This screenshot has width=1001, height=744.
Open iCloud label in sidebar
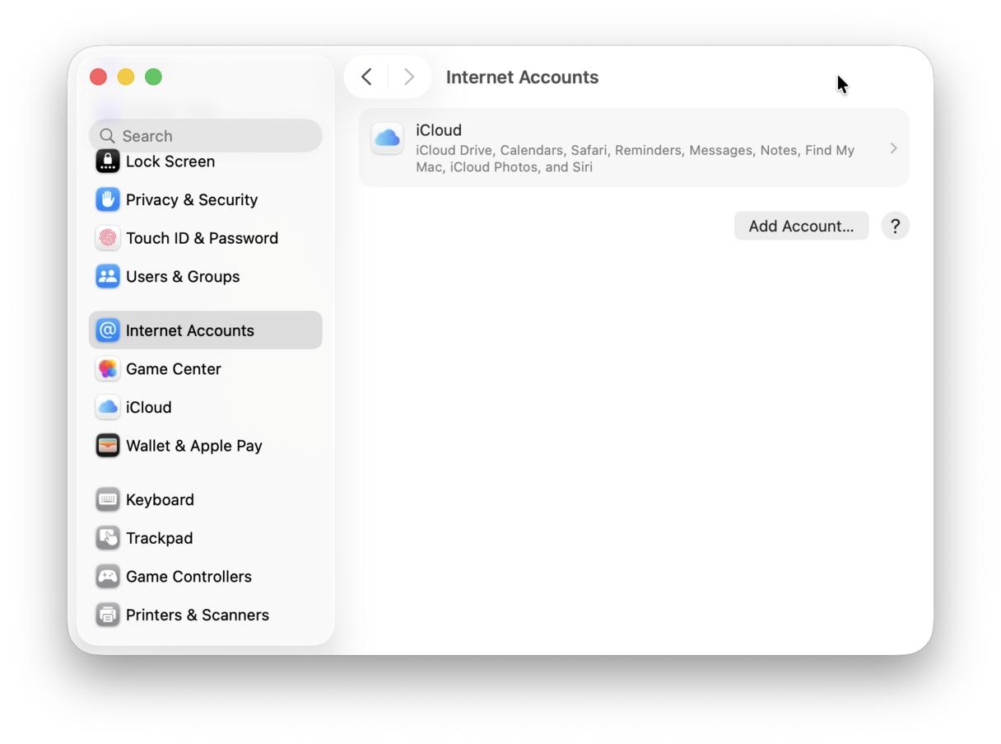pyautogui.click(x=149, y=407)
